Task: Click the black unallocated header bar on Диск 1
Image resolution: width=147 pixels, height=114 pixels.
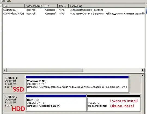Action: pos(114,96)
